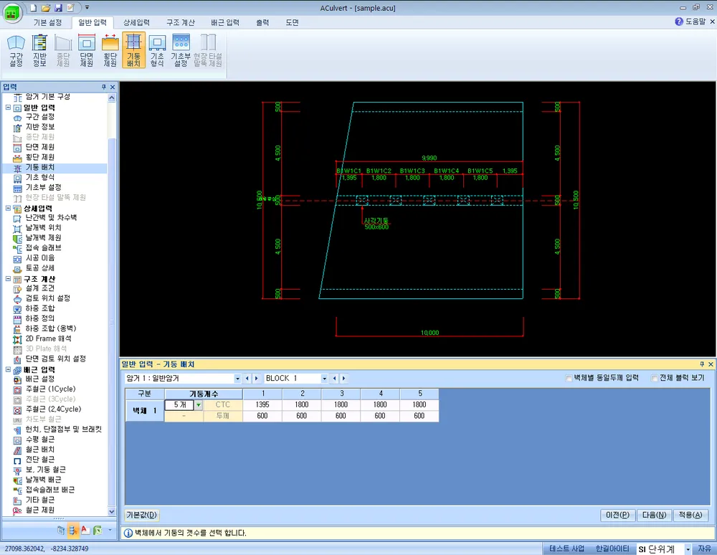Switch to the 도면 ribbon tab
Viewport: 717px width, 555px height.
[x=293, y=22]
